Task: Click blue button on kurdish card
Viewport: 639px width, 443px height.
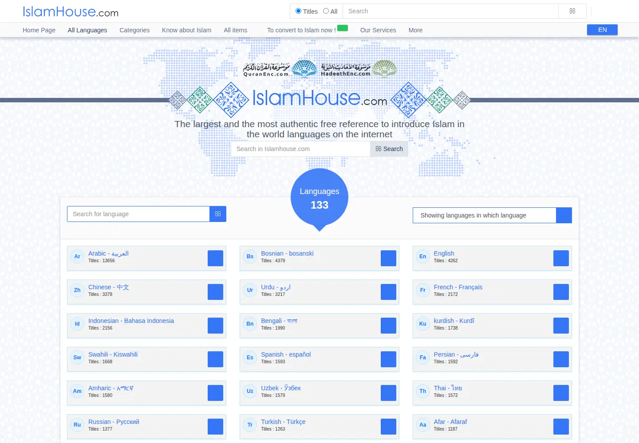Action: click(x=561, y=326)
